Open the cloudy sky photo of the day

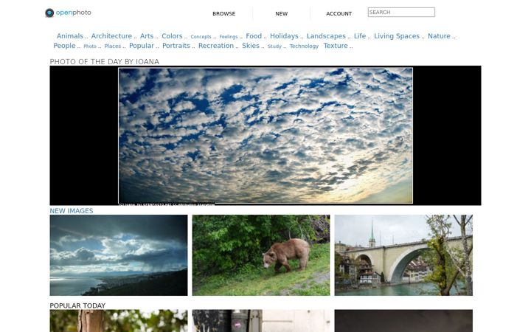click(265, 136)
